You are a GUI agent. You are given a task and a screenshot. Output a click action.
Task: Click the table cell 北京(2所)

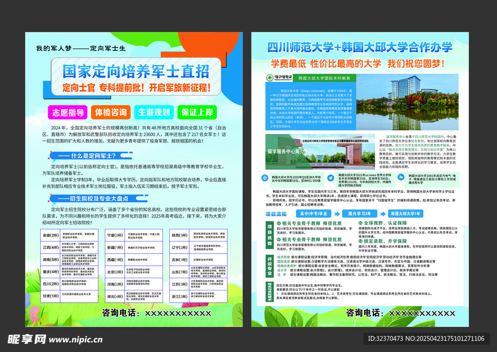click(x=115, y=272)
